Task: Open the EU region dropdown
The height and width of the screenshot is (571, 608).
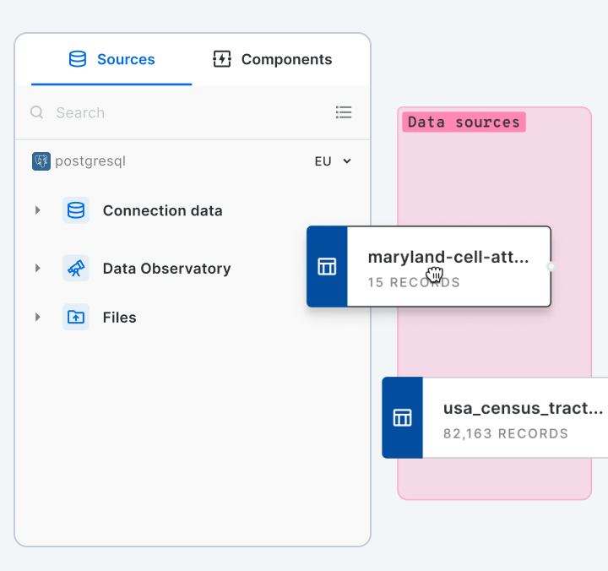Action: [333, 161]
